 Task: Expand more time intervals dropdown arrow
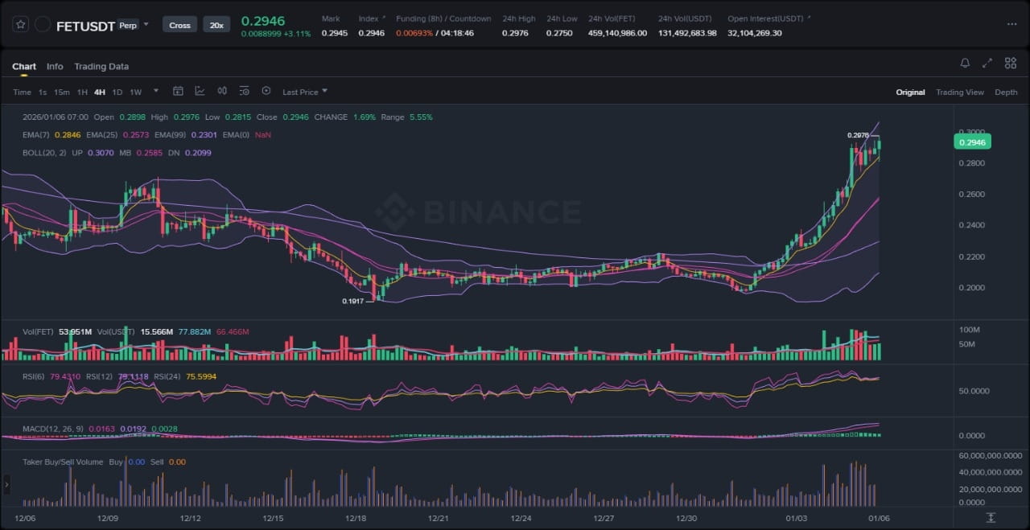[x=156, y=92]
